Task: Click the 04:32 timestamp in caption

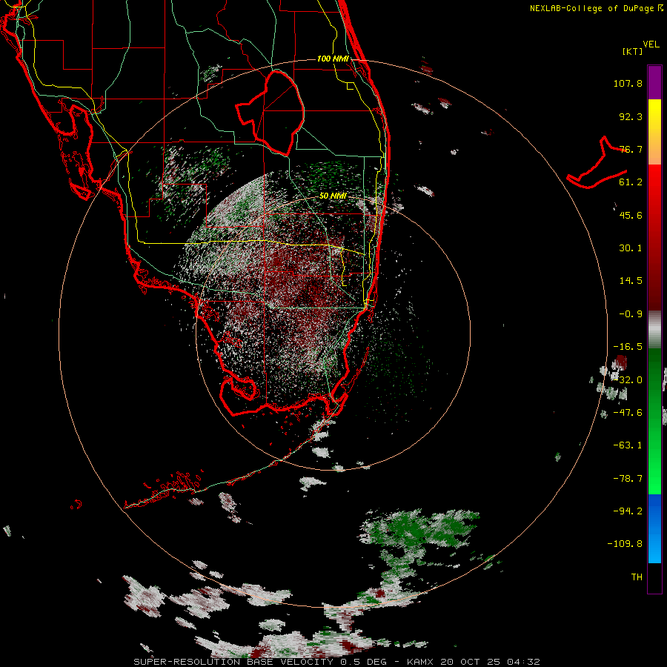Action: (523, 662)
